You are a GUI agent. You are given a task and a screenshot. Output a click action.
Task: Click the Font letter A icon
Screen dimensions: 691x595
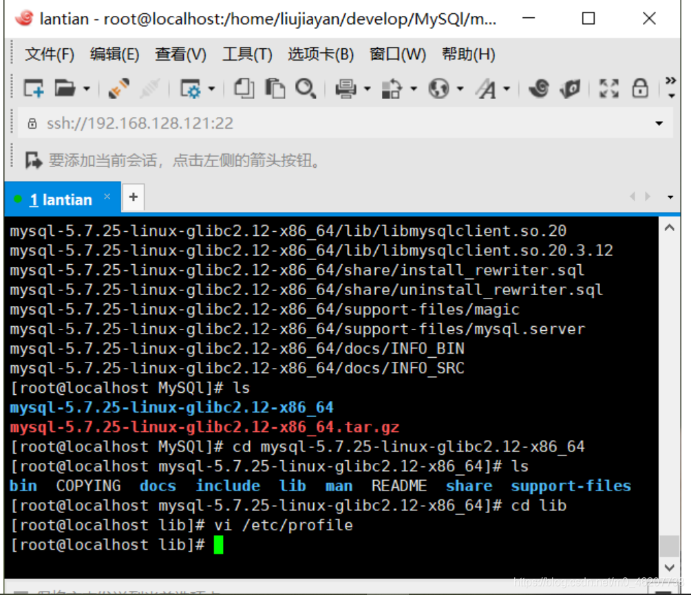tap(486, 89)
